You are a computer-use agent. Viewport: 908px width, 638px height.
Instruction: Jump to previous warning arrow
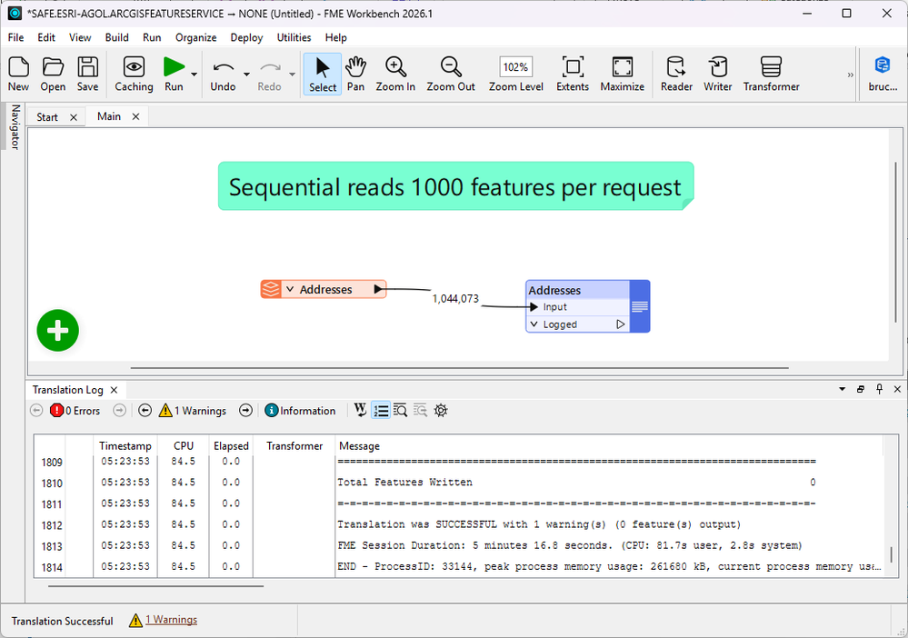pyautogui.click(x=145, y=411)
